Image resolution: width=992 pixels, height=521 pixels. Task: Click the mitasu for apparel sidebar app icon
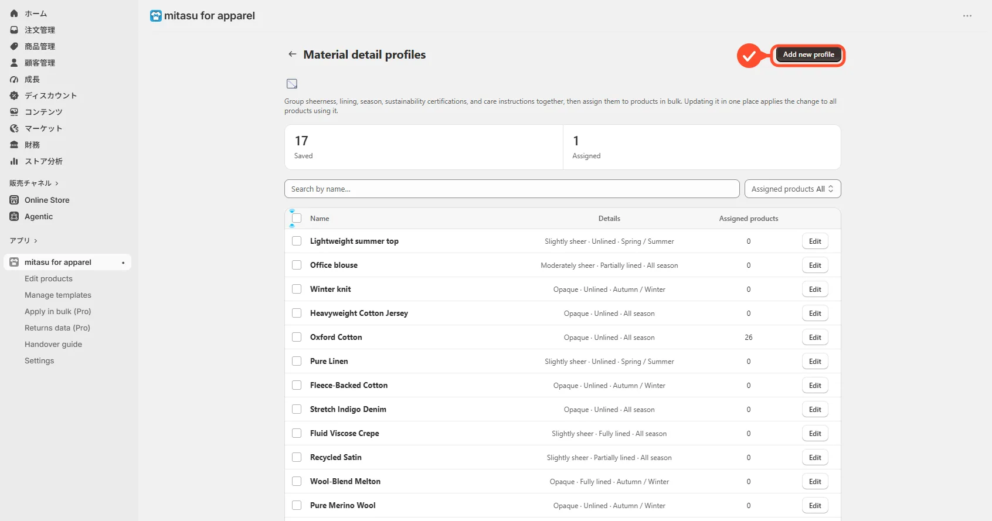(x=14, y=262)
